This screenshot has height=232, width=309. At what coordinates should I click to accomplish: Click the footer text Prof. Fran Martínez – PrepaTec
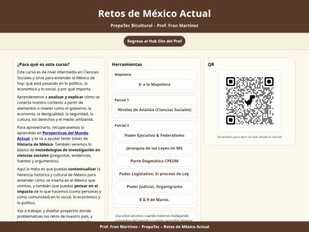point(154,227)
